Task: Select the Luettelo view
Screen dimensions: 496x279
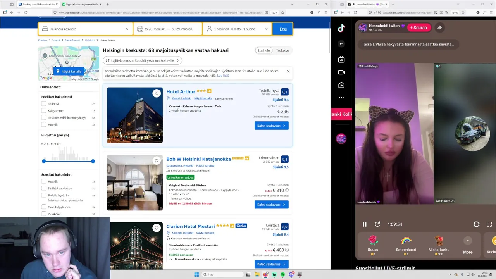Action: pyautogui.click(x=264, y=50)
